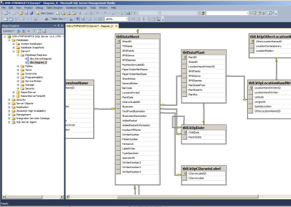Click the Latitude column row

click(270, 97)
